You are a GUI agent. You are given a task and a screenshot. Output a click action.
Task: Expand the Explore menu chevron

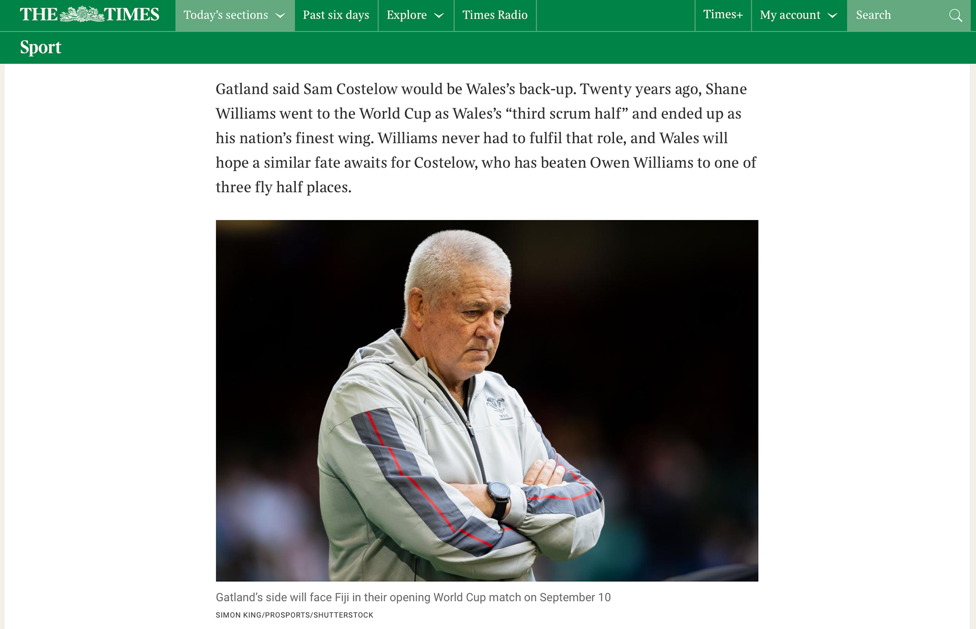tap(439, 16)
